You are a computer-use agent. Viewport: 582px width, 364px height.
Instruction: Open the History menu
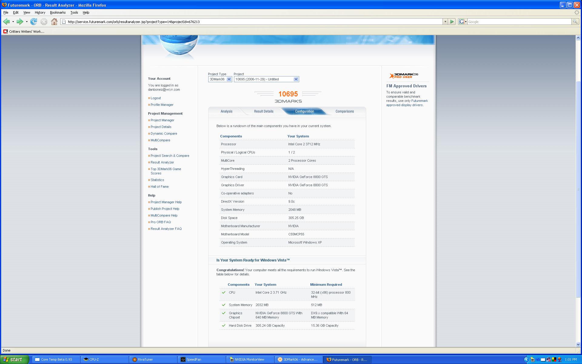coord(40,12)
